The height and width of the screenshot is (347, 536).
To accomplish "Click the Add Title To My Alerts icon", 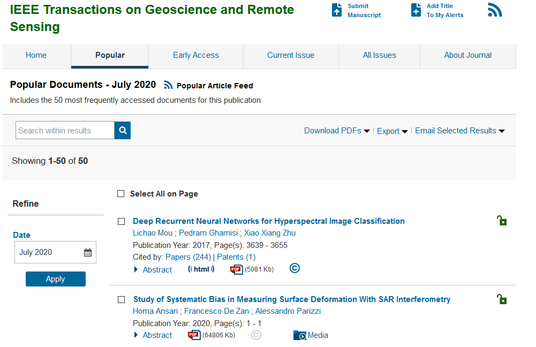I will click(416, 10).
